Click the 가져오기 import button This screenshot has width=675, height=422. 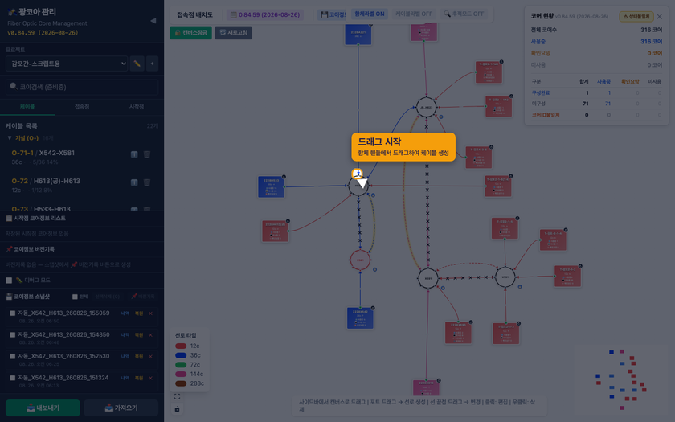pyautogui.click(x=121, y=408)
